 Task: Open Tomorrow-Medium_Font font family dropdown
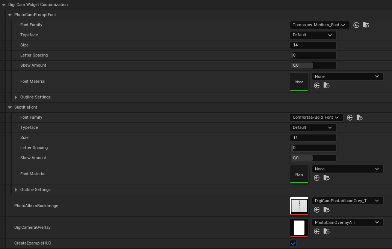(x=319, y=25)
